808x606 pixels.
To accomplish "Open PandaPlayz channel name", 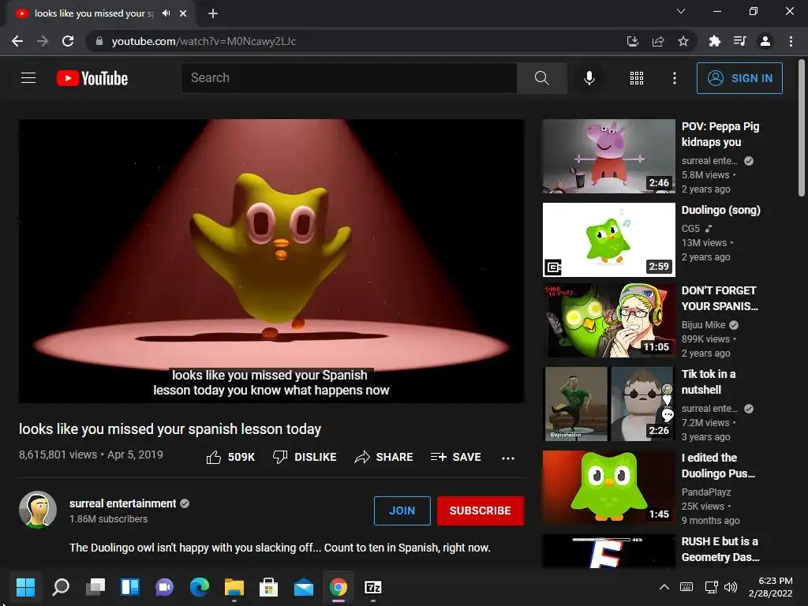I will tap(706, 492).
